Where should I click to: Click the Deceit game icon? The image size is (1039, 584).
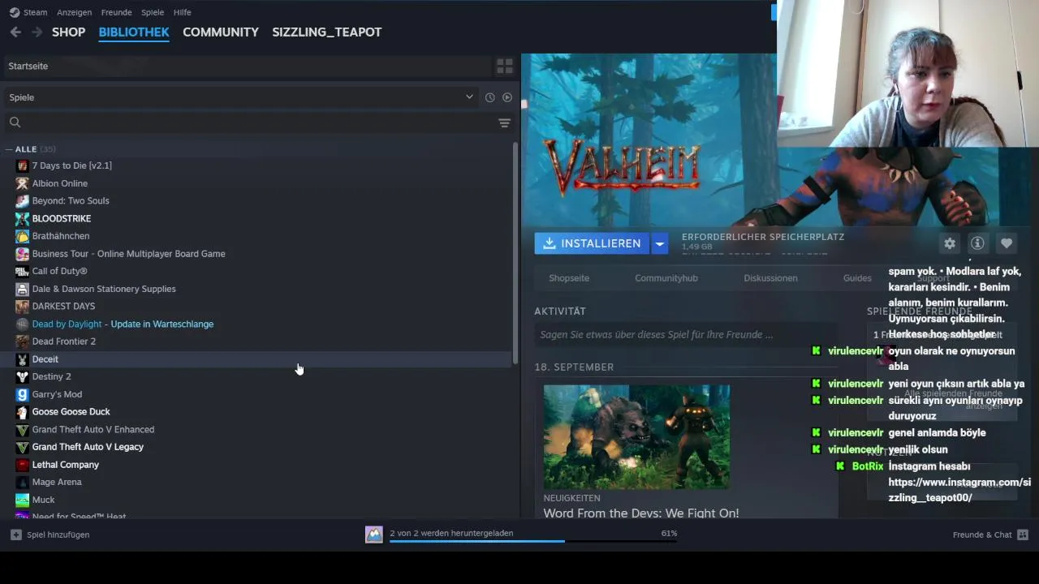point(22,359)
